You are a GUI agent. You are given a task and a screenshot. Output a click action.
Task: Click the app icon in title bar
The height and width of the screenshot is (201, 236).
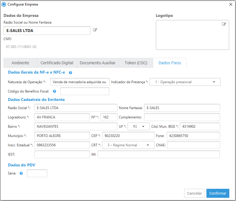pyautogui.click(x=4, y=4)
